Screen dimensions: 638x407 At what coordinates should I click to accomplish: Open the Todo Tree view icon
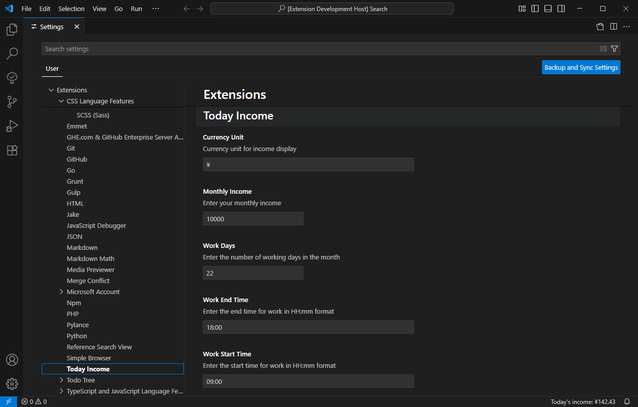[x=12, y=77]
